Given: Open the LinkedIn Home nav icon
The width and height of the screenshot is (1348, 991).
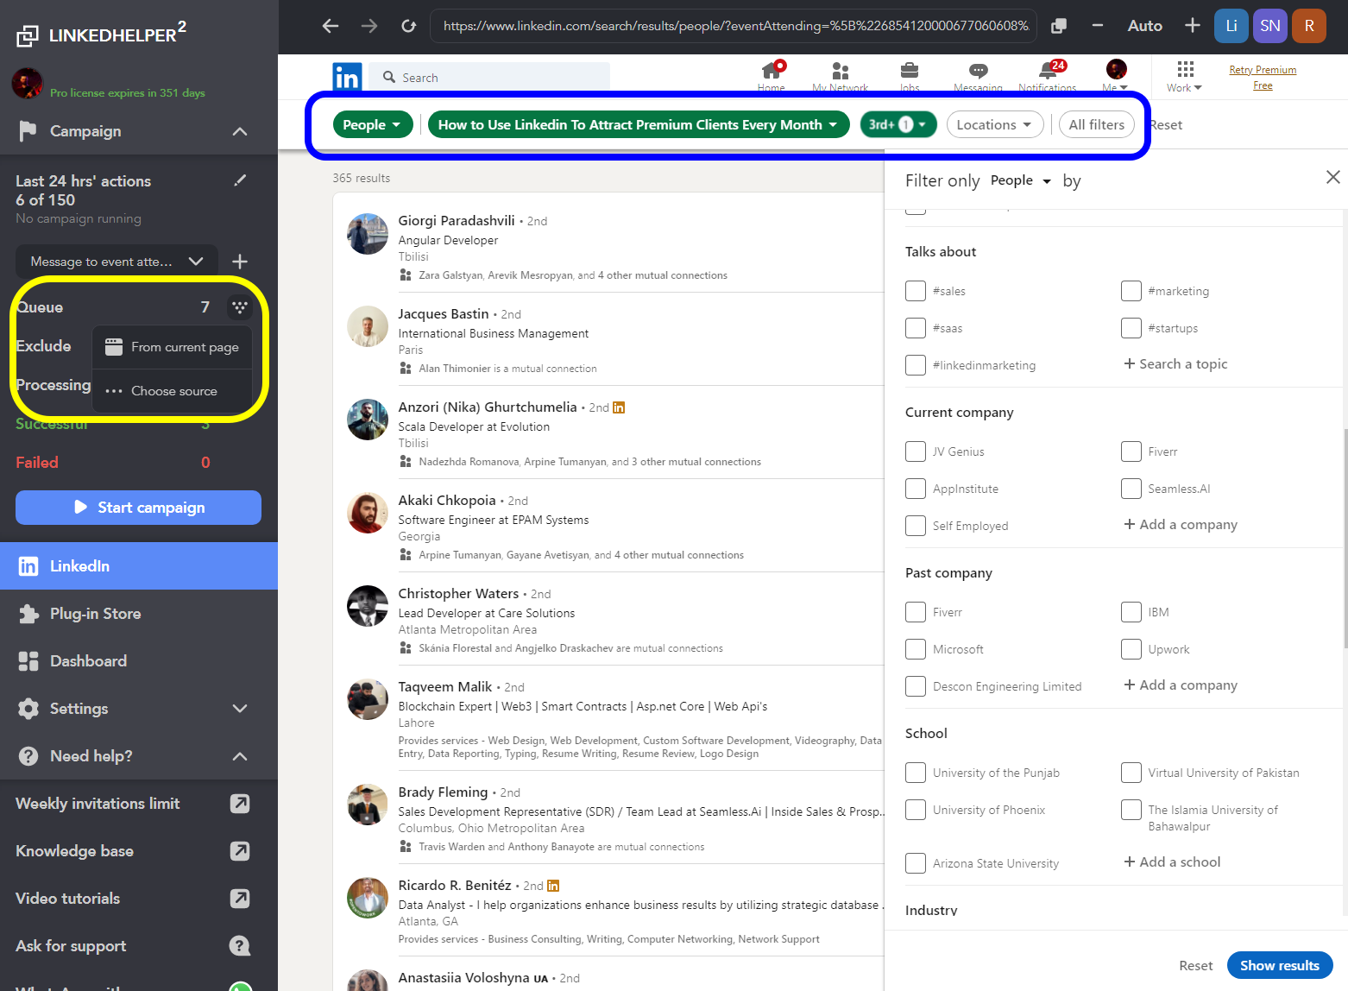Looking at the screenshot, I should (772, 75).
